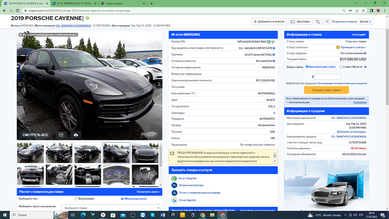Screen dimensions: 389x219
Task: Reload the page with browser refresh icon
Action: [x=17, y=11]
